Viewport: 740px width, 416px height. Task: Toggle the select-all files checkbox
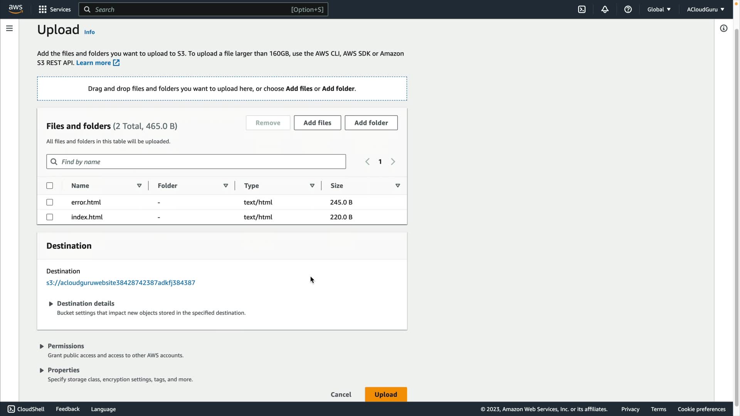point(50,186)
